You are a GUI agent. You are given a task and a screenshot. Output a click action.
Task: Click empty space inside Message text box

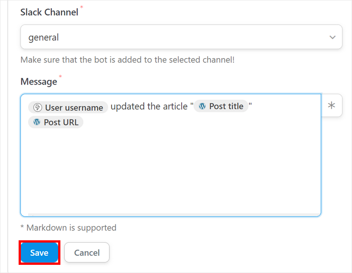[170, 173]
